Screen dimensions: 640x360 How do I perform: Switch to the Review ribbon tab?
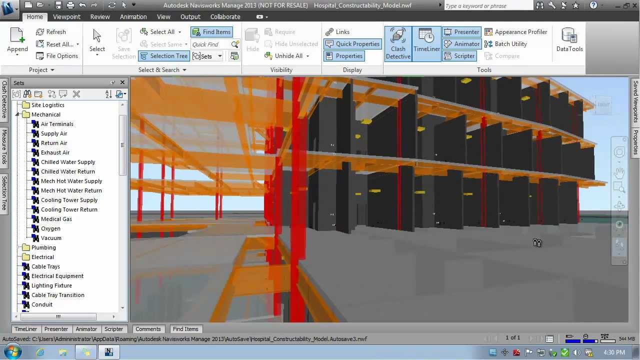(x=100, y=16)
